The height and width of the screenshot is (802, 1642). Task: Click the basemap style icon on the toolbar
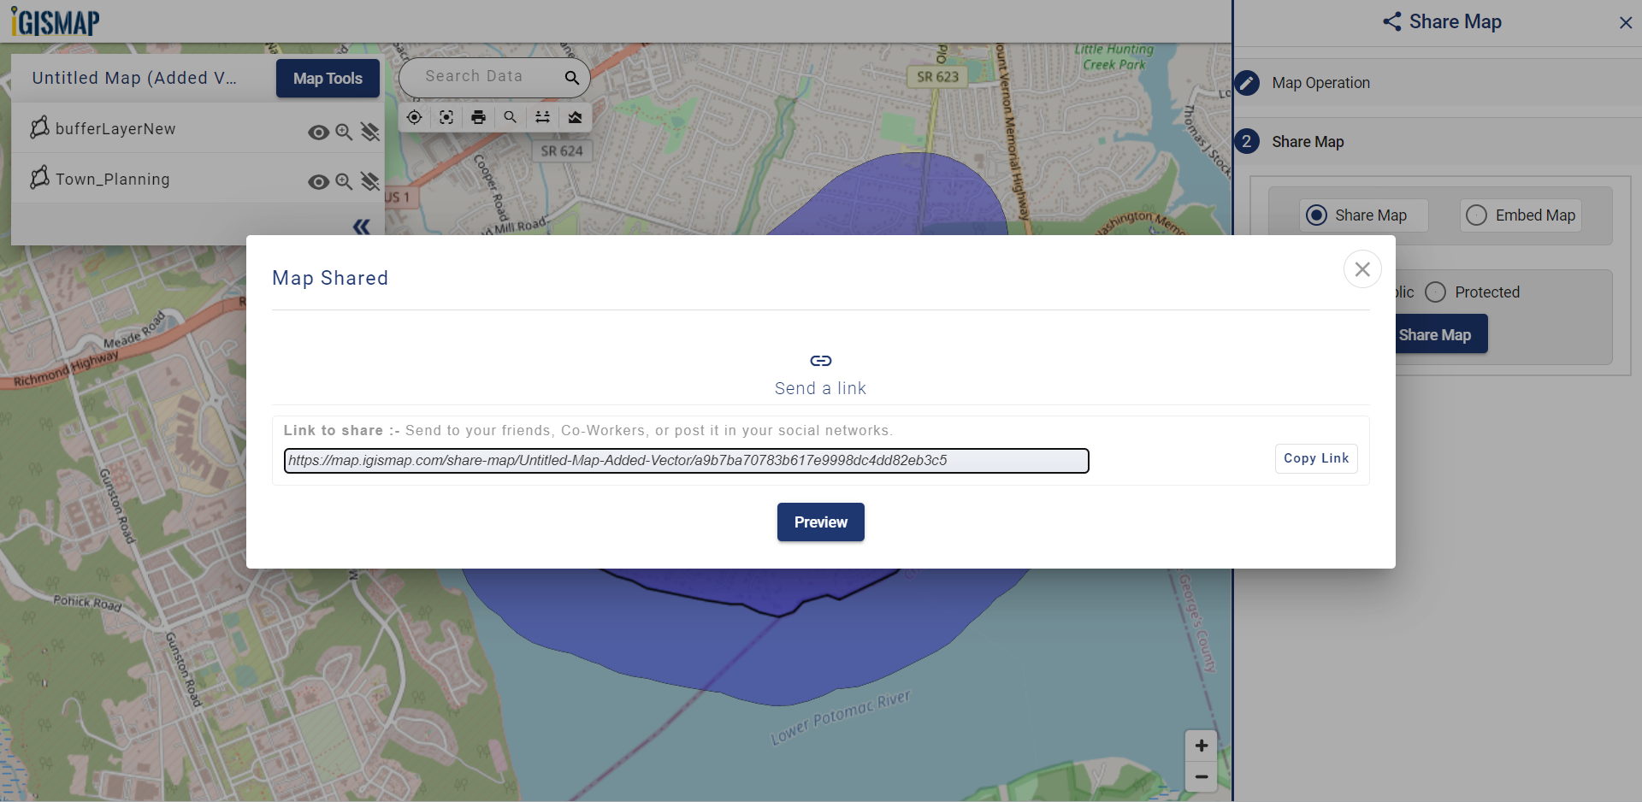coord(574,117)
